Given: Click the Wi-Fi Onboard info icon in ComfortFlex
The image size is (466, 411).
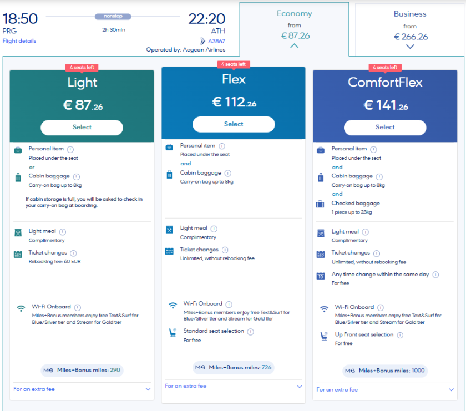Looking at the screenshot, I should [380, 307].
